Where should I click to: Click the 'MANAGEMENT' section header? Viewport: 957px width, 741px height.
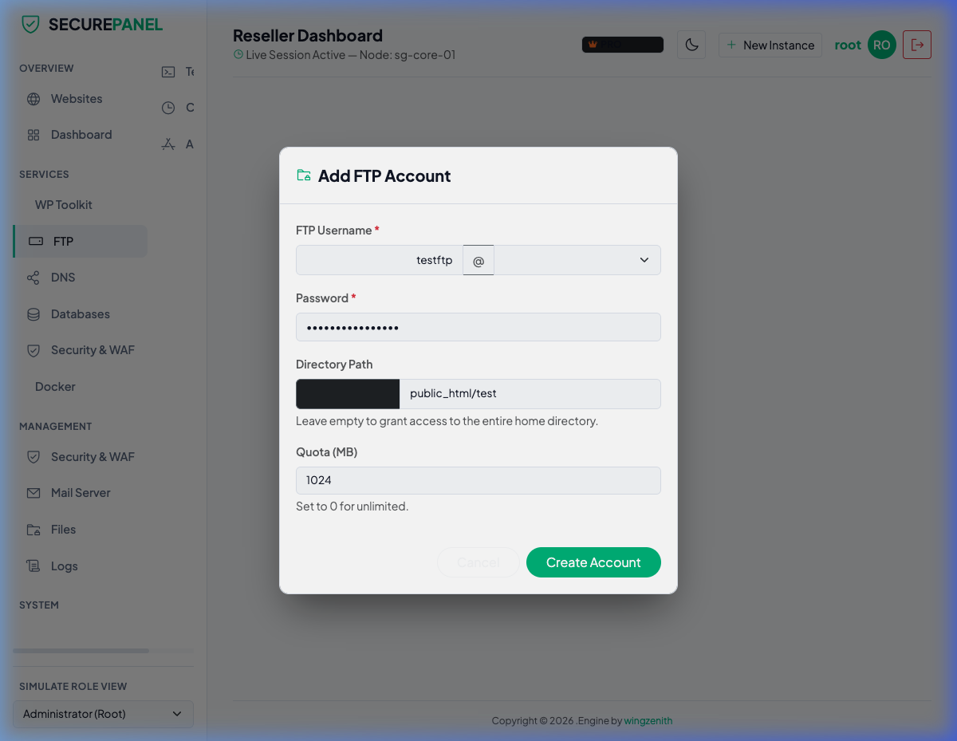pyautogui.click(x=56, y=427)
